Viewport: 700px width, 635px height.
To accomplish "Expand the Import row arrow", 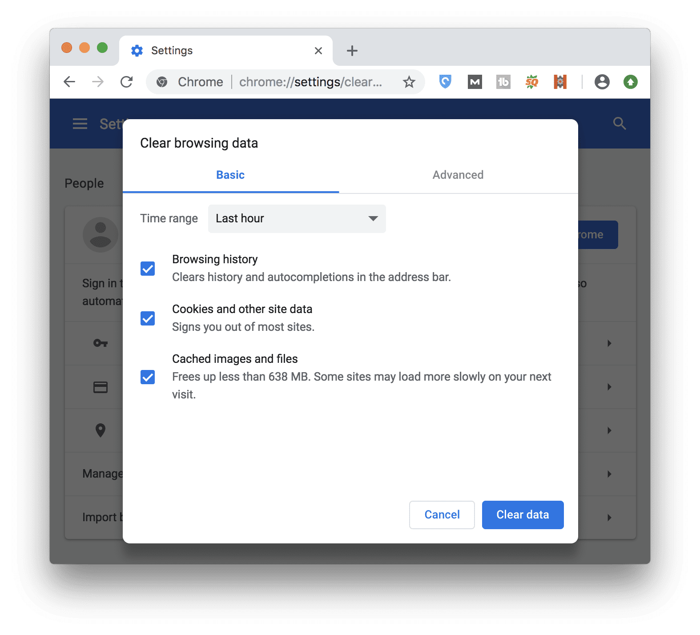I will pyautogui.click(x=609, y=518).
